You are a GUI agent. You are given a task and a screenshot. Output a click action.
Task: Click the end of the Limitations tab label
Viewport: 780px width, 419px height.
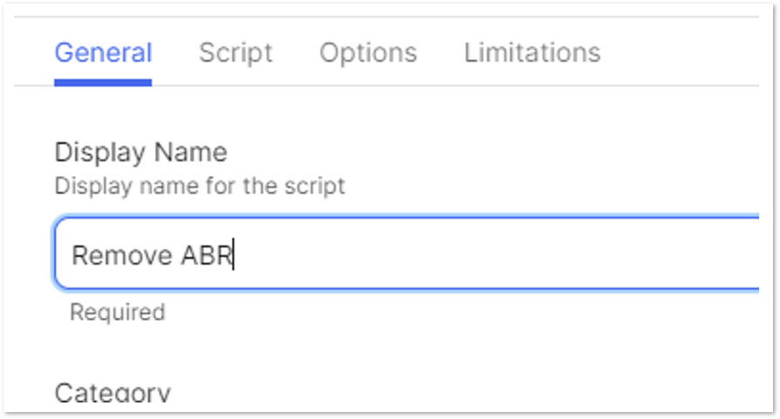click(x=594, y=53)
